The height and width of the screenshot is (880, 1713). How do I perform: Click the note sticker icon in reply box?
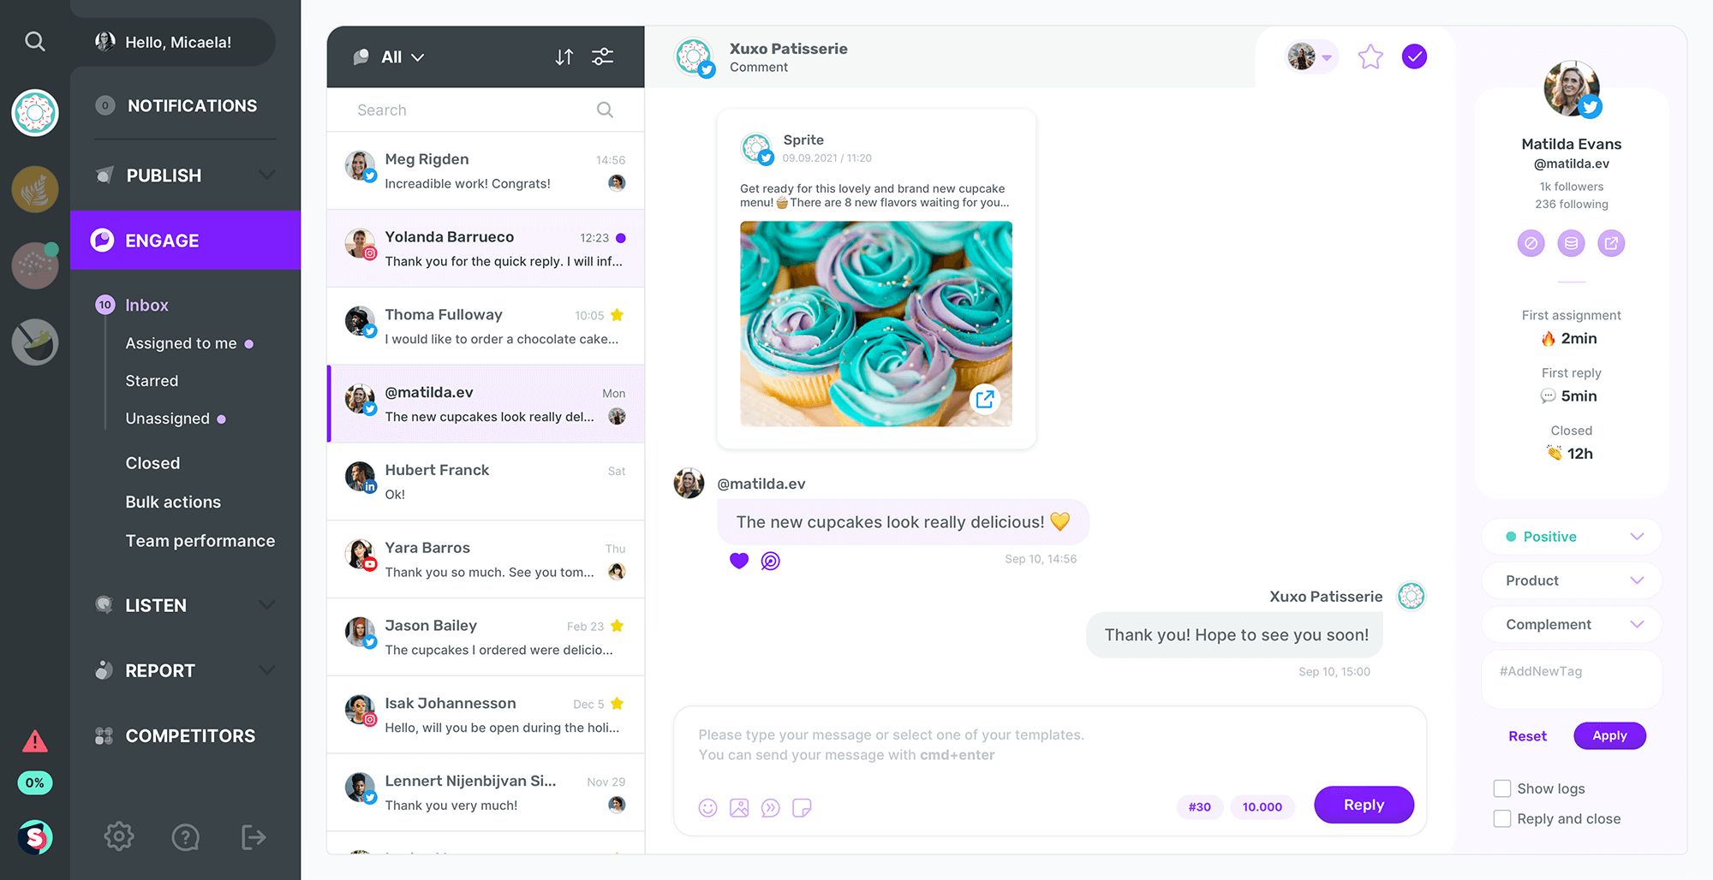[802, 807]
